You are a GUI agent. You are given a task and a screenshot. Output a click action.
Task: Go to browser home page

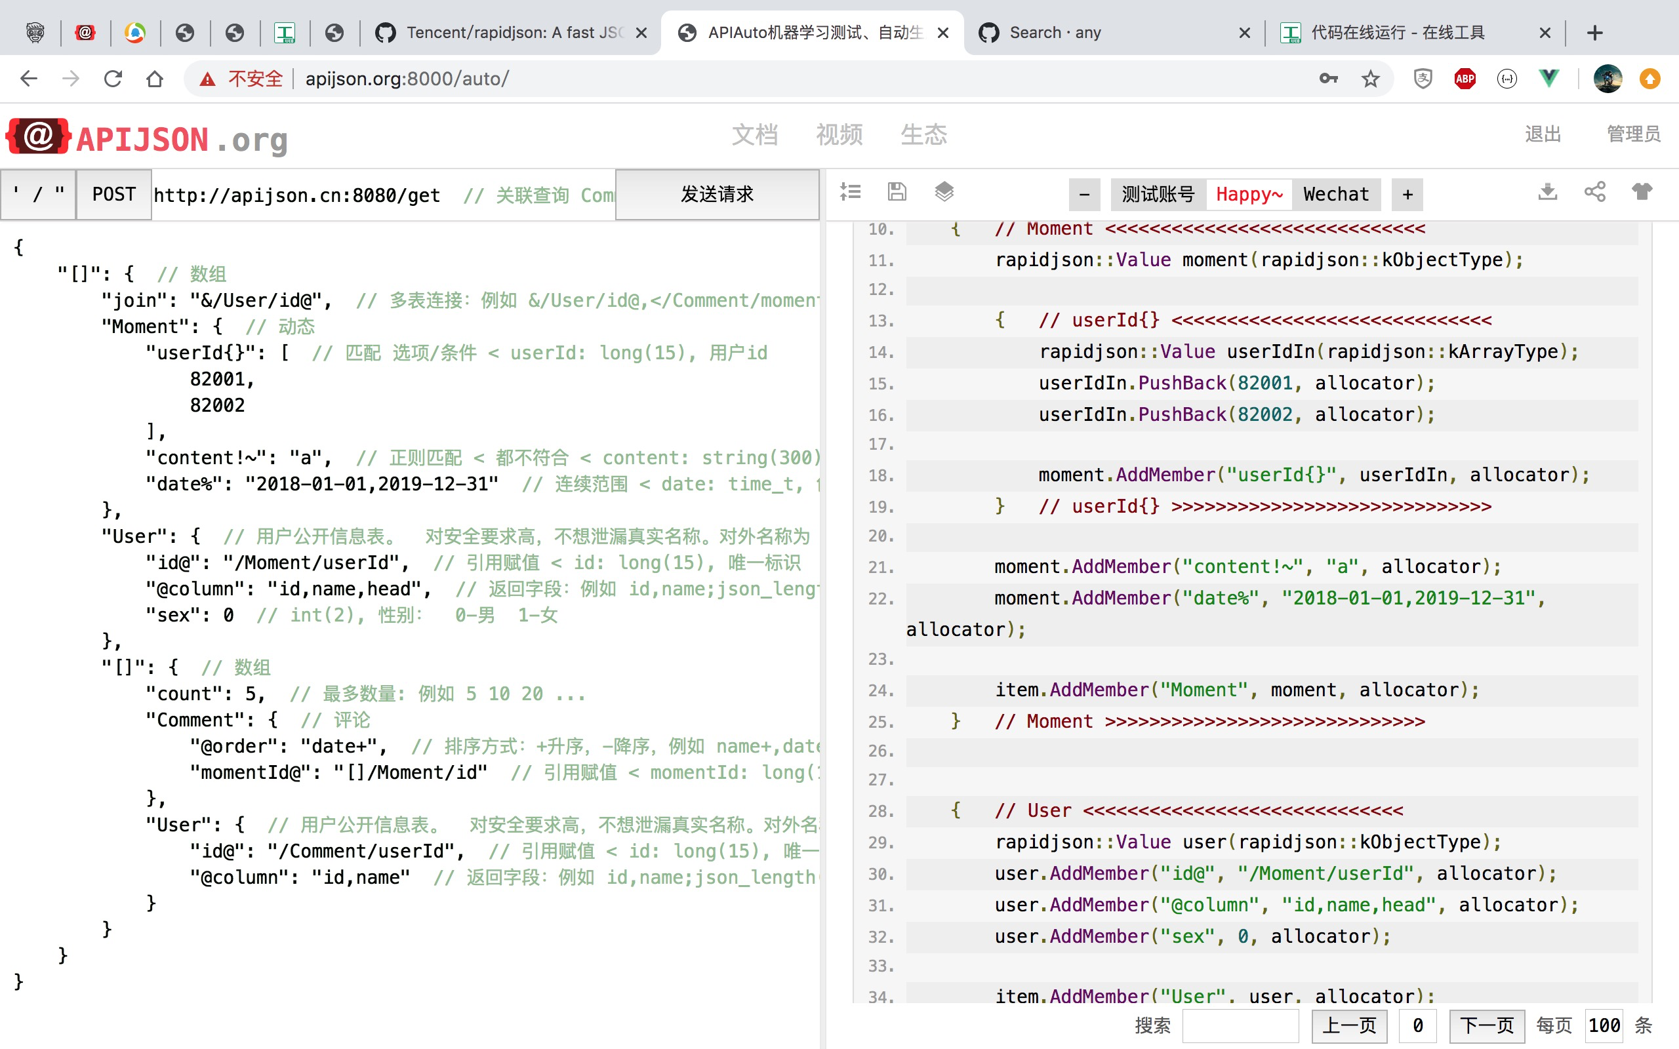[155, 79]
